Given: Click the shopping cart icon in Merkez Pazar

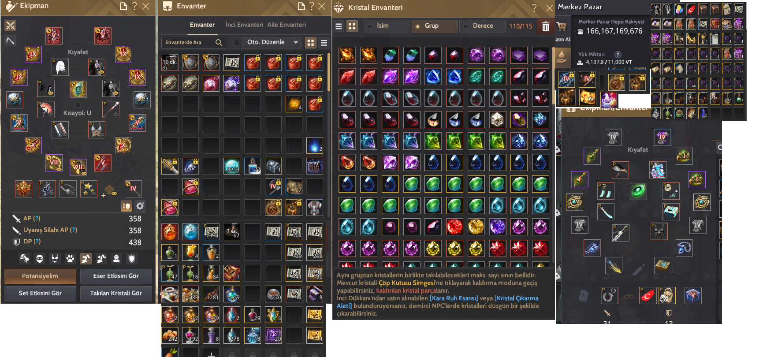Looking at the screenshot, I should (562, 26).
